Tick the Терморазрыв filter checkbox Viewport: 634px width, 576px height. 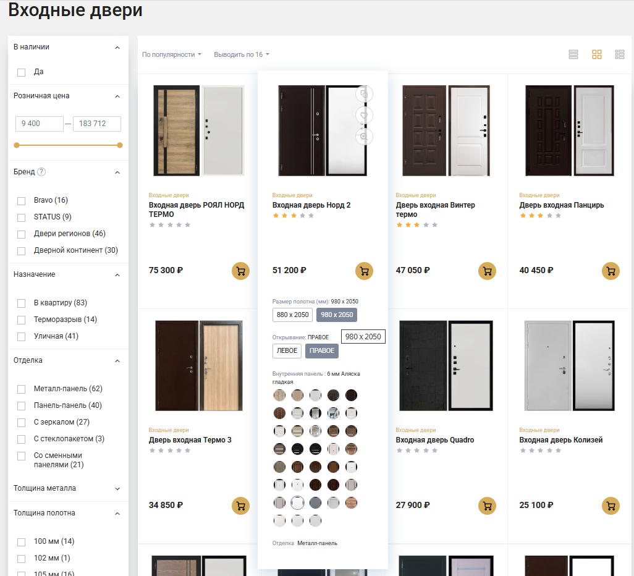pyautogui.click(x=22, y=320)
